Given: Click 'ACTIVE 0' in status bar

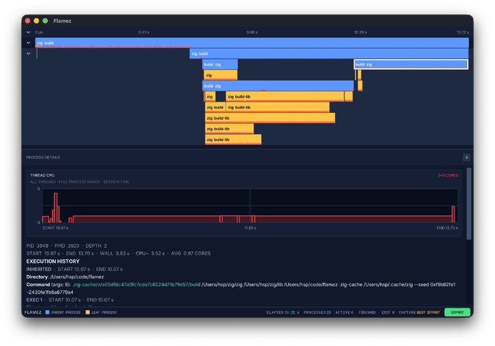Looking at the screenshot, I should pos(344,312).
